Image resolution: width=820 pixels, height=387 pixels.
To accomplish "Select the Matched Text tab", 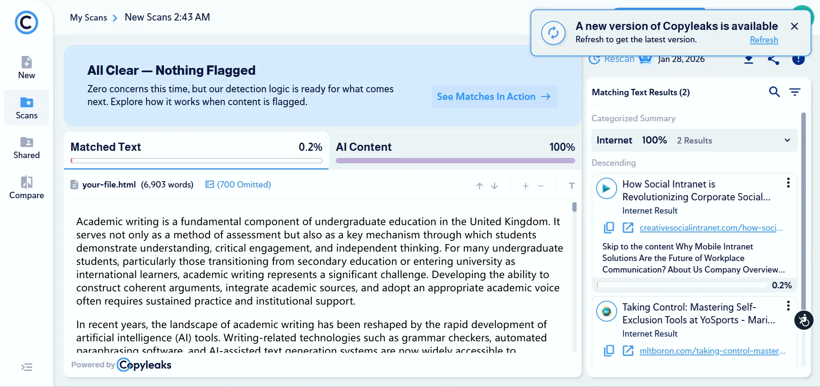I will click(x=196, y=147).
